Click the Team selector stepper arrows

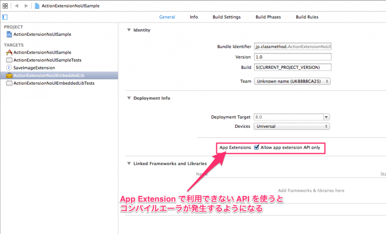[328, 81]
